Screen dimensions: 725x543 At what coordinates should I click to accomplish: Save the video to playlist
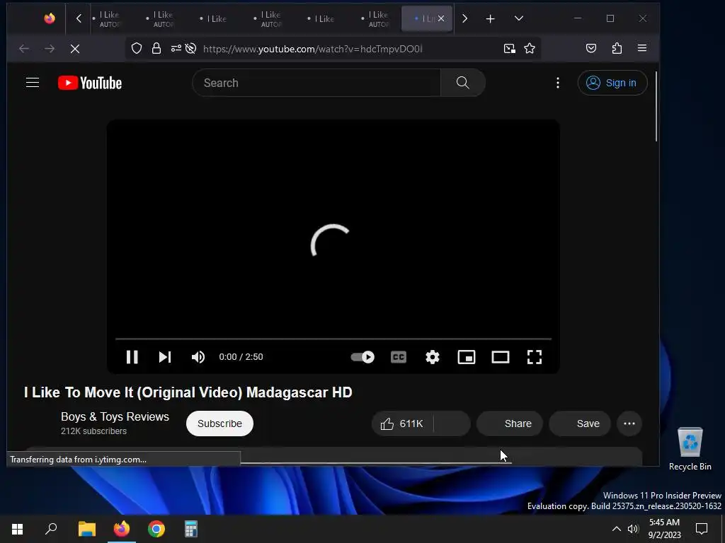pos(580,424)
